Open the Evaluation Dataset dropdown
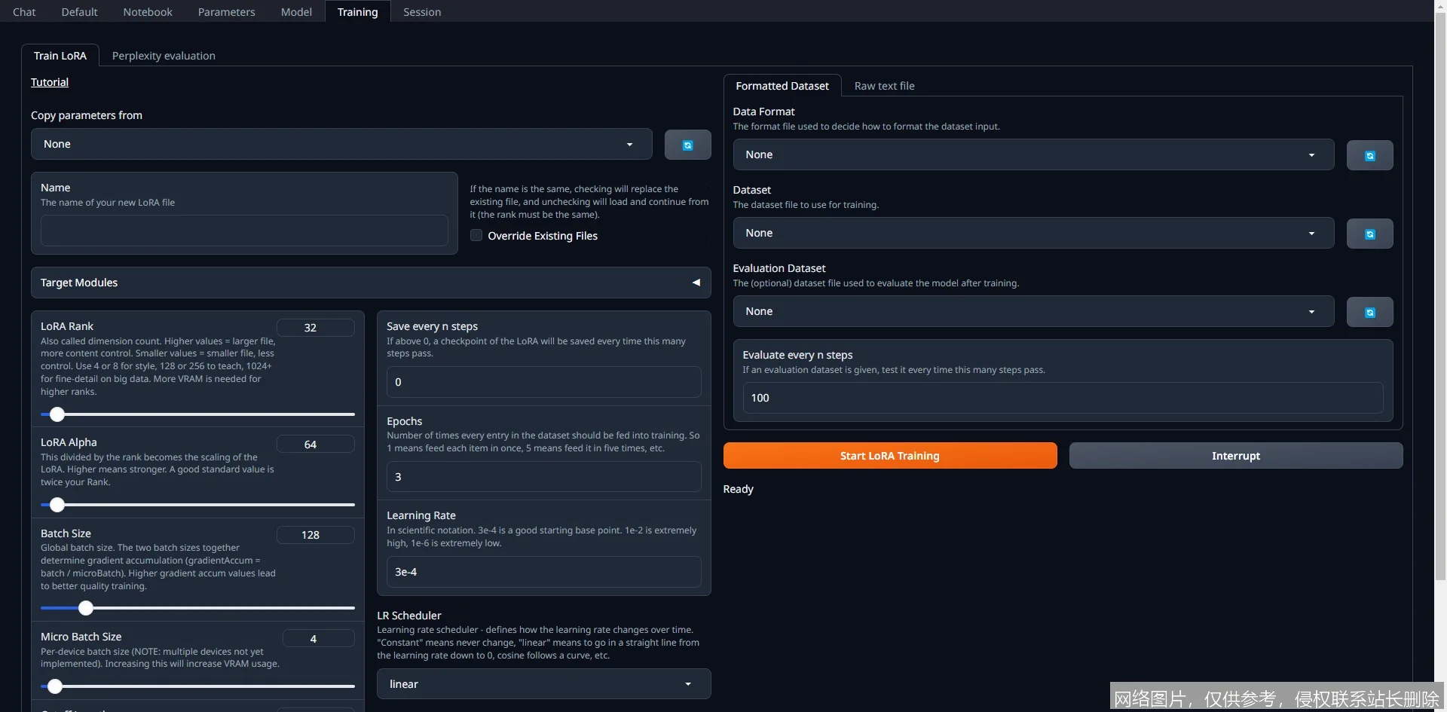The image size is (1447, 712). (x=1032, y=311)
